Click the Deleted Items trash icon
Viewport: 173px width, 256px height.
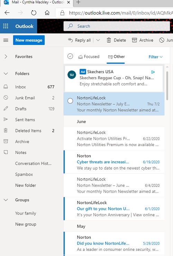(x=6, y=130)
